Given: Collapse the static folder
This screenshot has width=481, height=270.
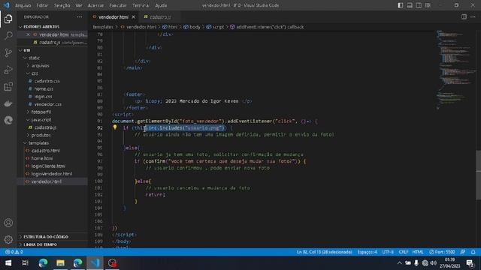Looking at the screenshot, I should (x=34, y=58).
